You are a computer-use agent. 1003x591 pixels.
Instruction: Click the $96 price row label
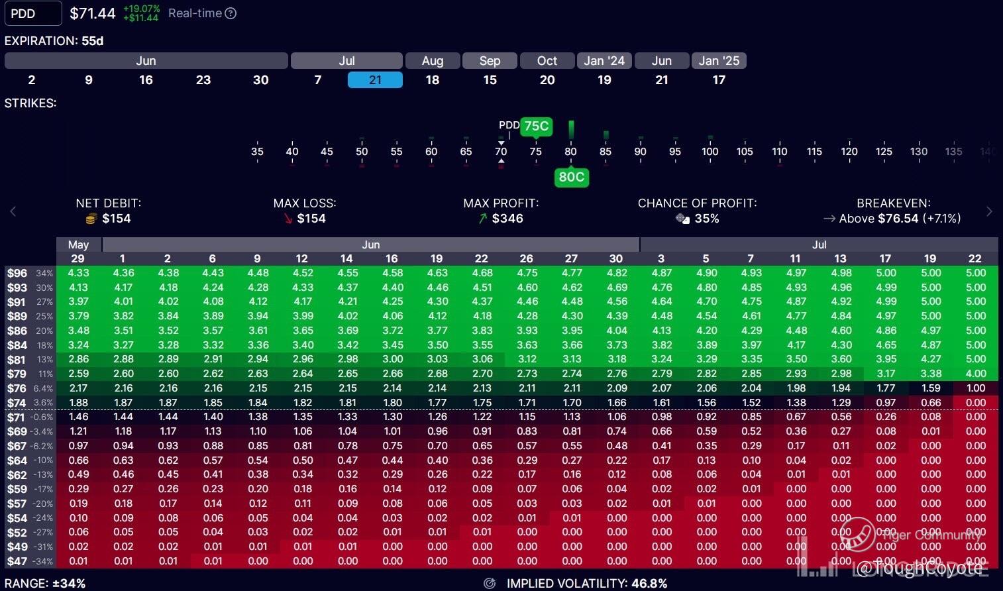(x=17, y=273)
